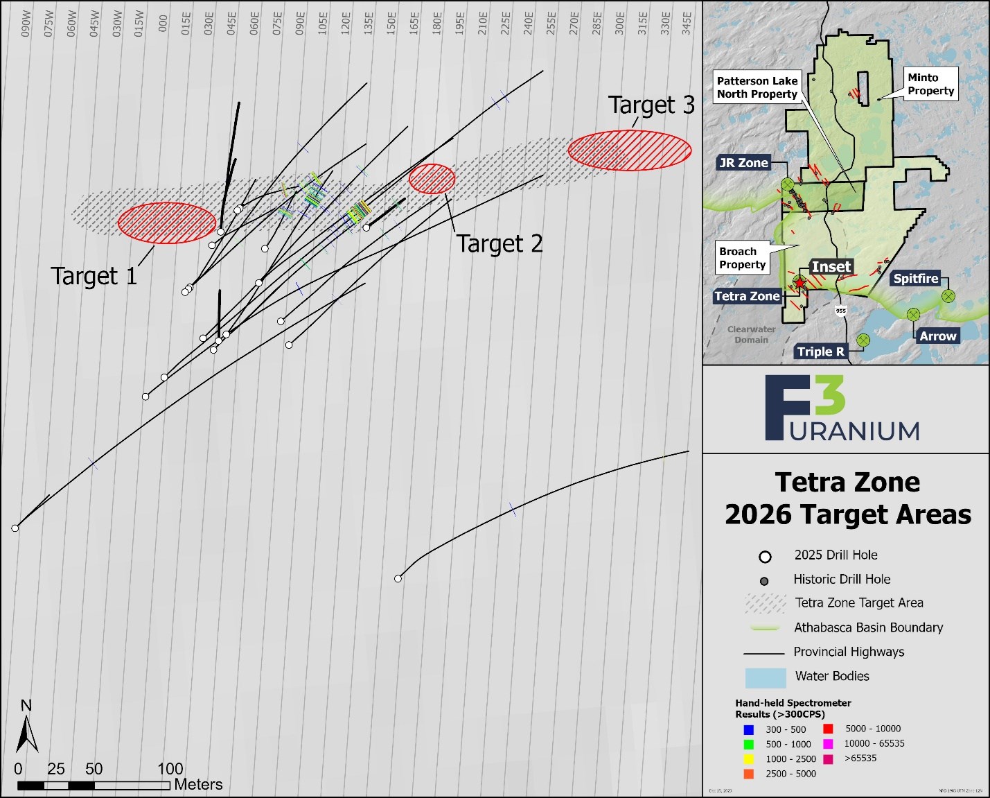The height and width of the screenshot is (798, 990).
Task: Select the Target 2 red ellipse
Action: [432, 178]
